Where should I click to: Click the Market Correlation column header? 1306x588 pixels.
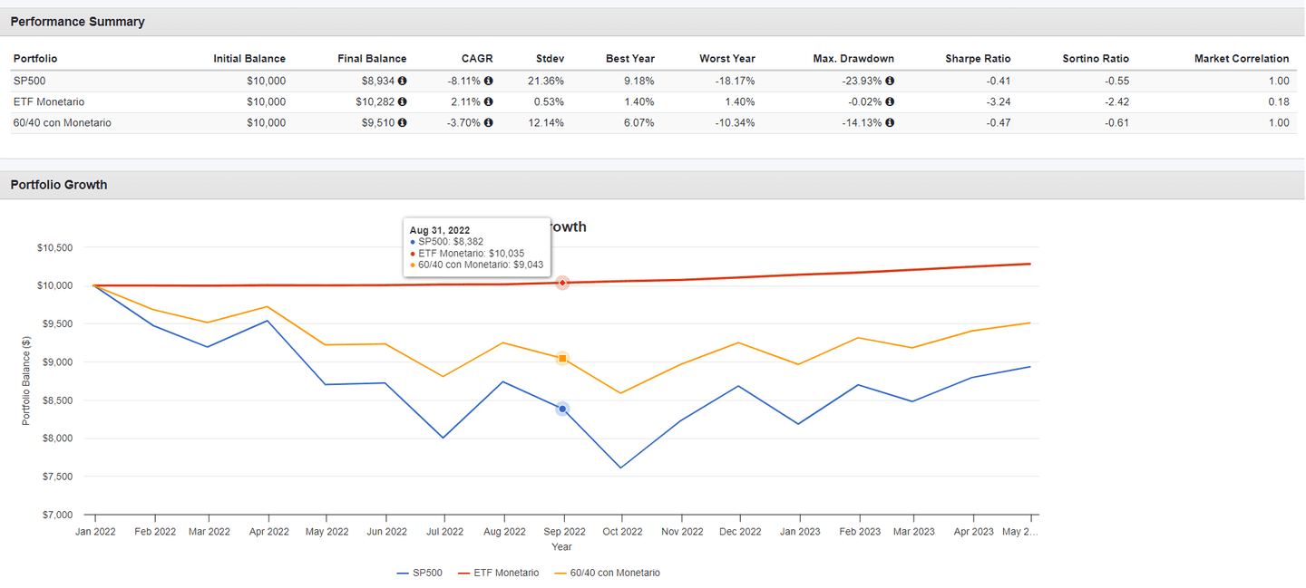pos(1241,59)
